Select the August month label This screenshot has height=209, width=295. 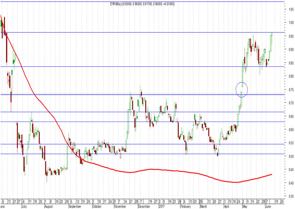(49, 207)
